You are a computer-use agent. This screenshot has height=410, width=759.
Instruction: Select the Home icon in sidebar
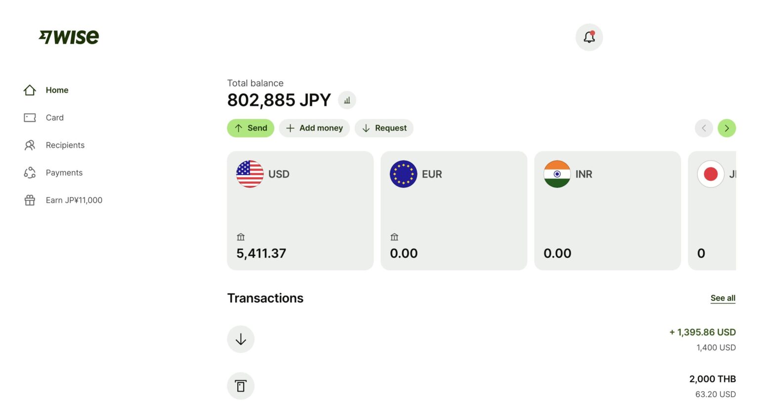30,90
